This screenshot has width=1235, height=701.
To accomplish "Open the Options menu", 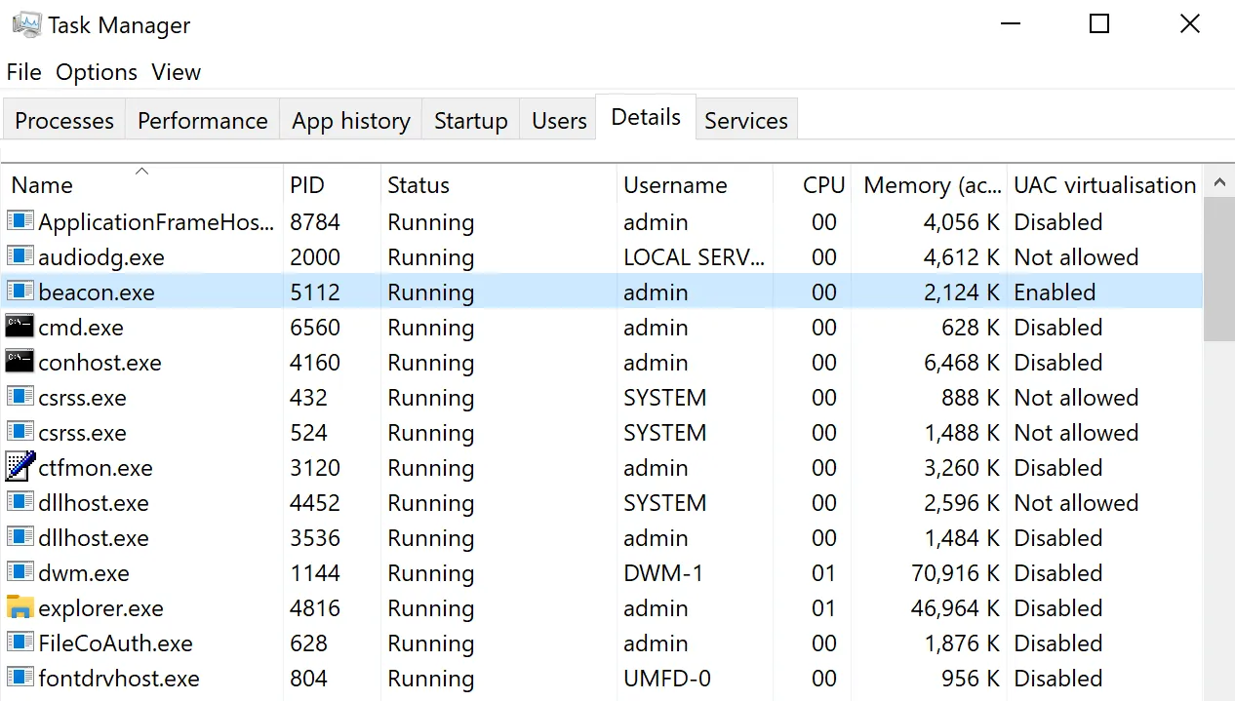I will 97,72.
